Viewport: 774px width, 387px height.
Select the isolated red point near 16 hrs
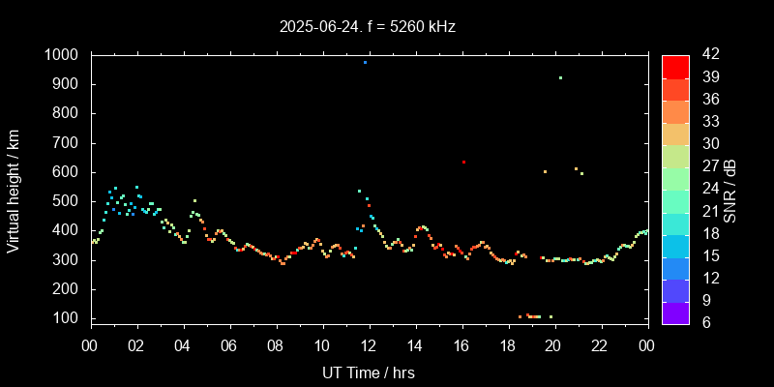pyautogui.click(x=464, y=163)
